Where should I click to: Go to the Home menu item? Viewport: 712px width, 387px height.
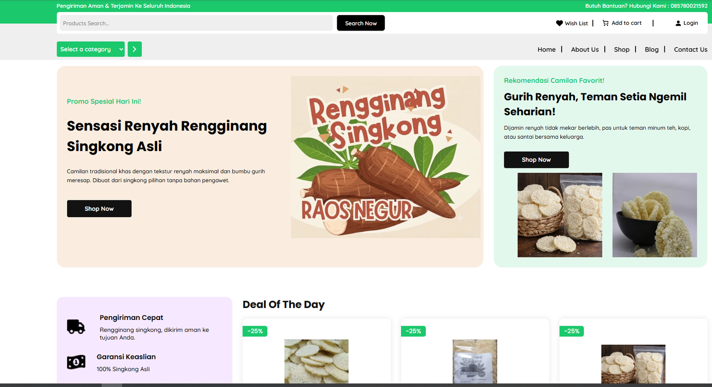click(x=546, y=49)
